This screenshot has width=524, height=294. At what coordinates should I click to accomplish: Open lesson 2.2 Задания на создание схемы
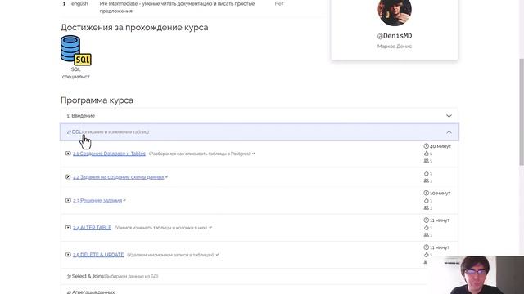point(118,177)
